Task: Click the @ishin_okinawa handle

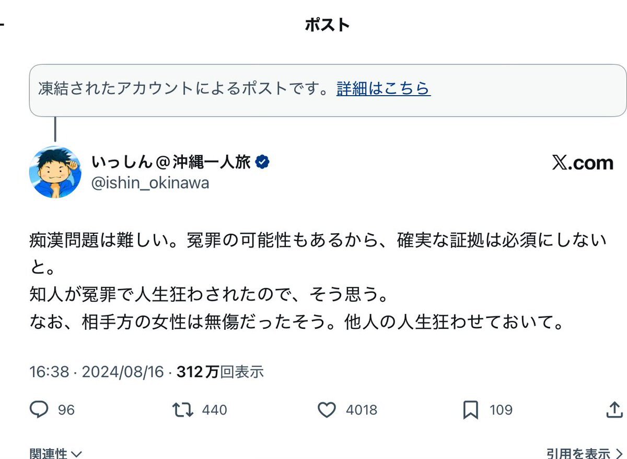Action: [x=150, y=183]
